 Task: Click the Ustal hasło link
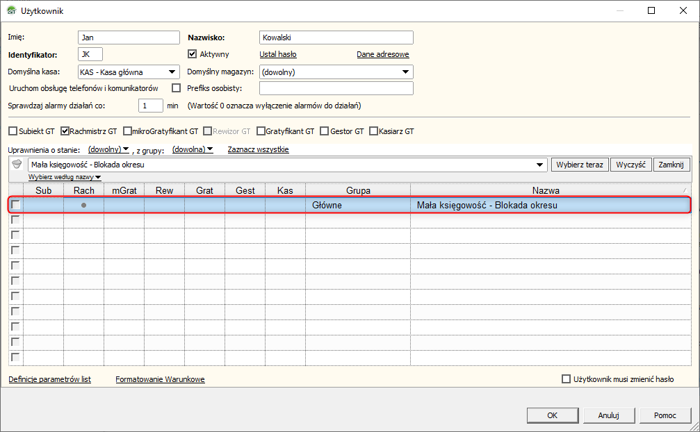pyautogui.click(x=277, y=54)
